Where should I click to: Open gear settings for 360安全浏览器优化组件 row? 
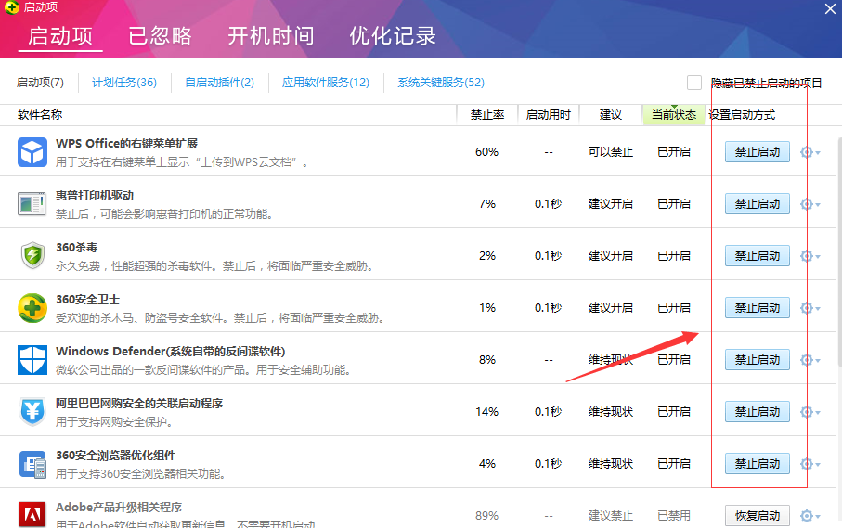coord(810,464)
